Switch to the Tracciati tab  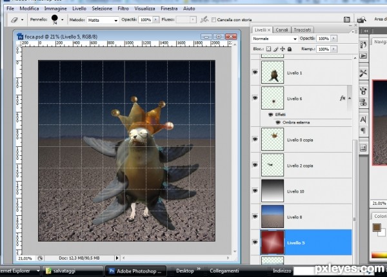tap(303, 30)
